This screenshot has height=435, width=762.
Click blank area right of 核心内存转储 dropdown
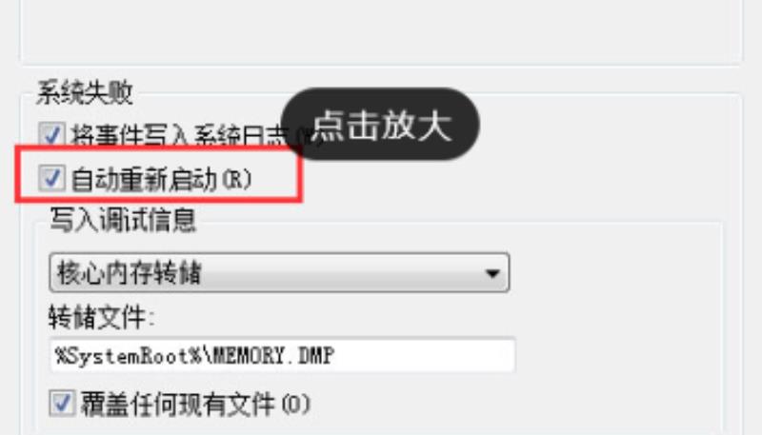[614, 273]
